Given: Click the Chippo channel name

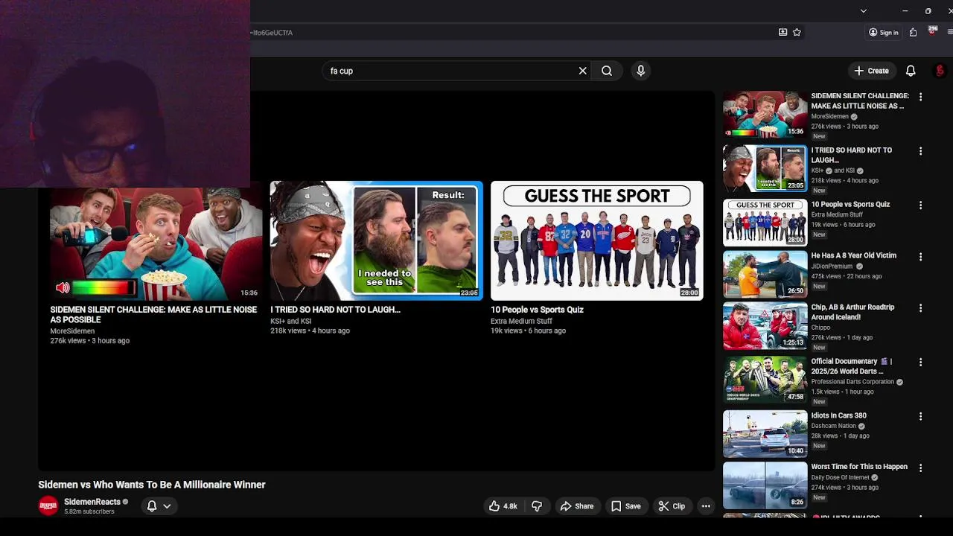Looking at the screenshot, I should coord(820,328).
